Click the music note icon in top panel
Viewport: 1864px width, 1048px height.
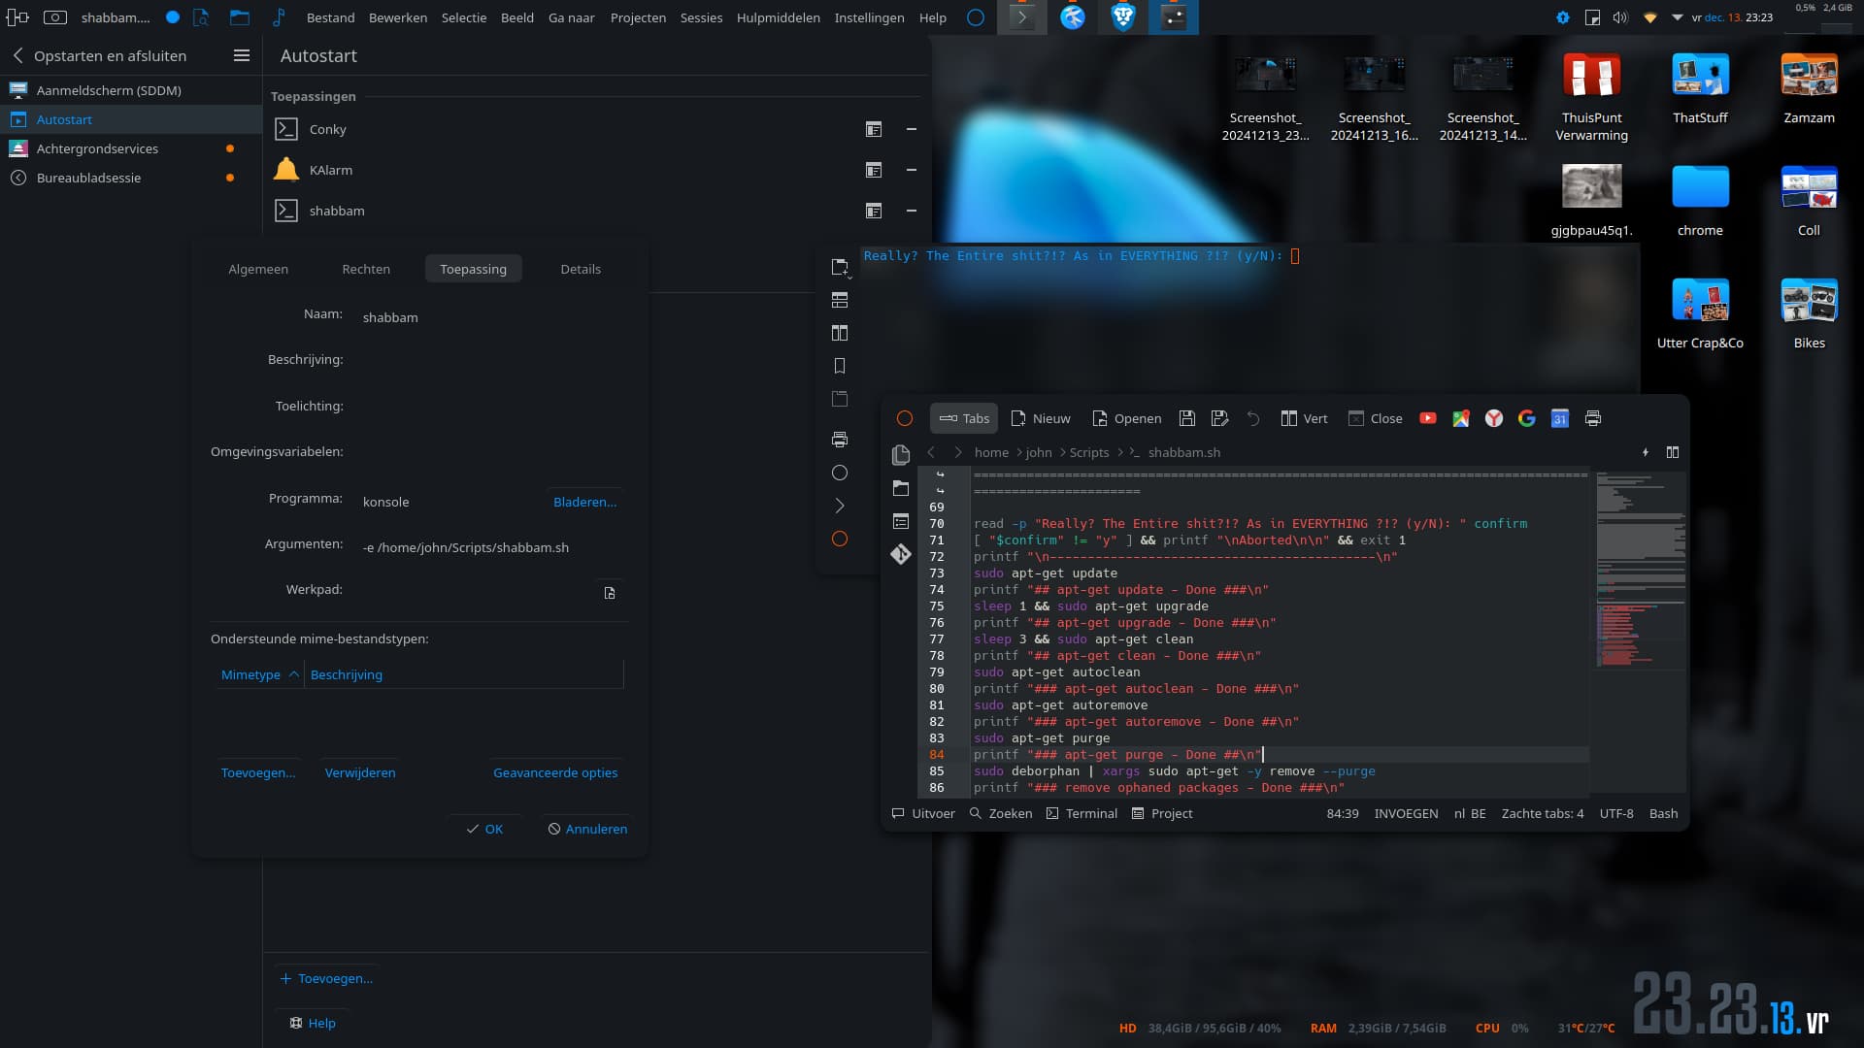coord(279,16)
